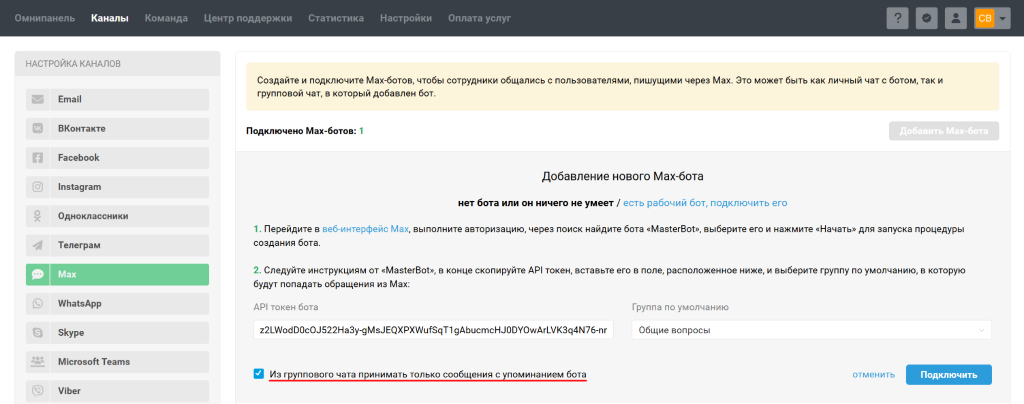
Task: Select the WhatsApp channel icon
Action: pyautogui.click(x=38, y=304)
